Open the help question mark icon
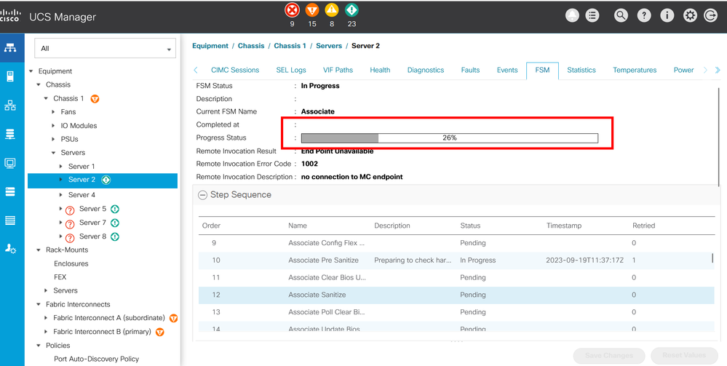This screenshot has height=366, width=727. point(644,15)
